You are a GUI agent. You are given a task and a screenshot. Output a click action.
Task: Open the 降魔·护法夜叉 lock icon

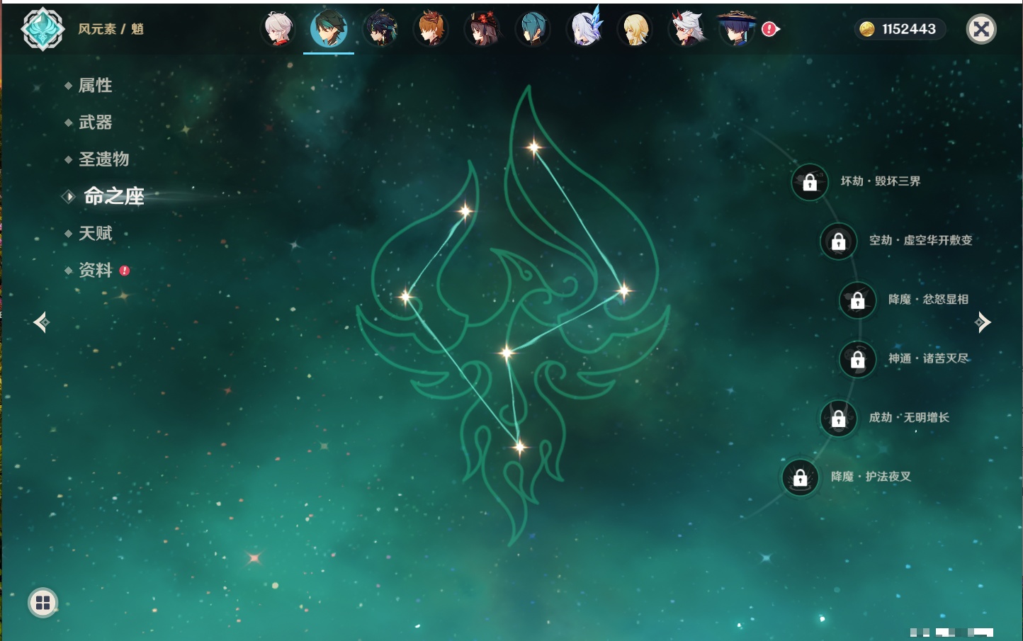point(800,478)
